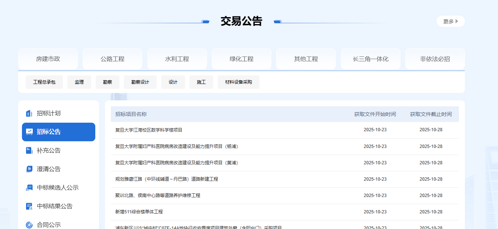Click 获取文件开始时间 column header
The height and width of the screenshot is (229, 498).
pos(375,114)
